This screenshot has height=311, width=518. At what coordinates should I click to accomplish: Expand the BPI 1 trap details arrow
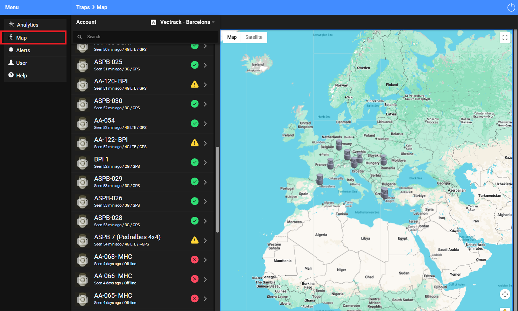pyautogui.click(x=205, y=163)
